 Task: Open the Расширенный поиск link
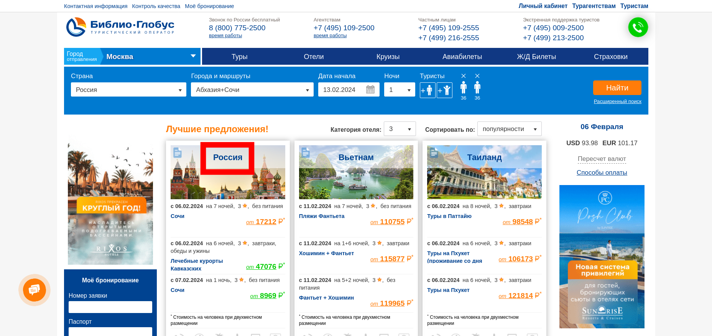(617, 102)
